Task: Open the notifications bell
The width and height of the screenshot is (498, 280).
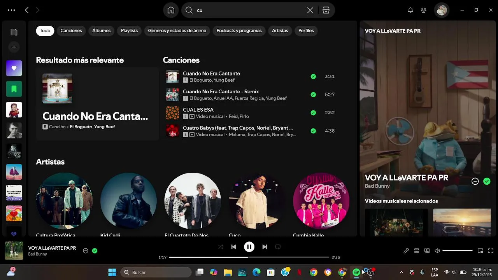Action: click(410, 10)
